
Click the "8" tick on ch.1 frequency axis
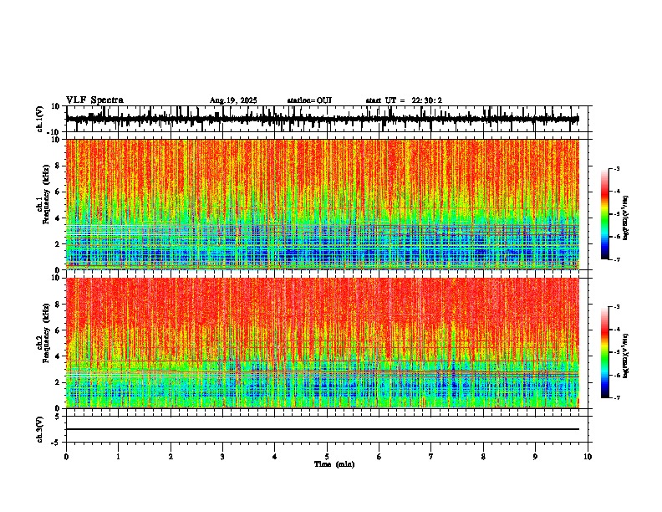pos(58,166)
